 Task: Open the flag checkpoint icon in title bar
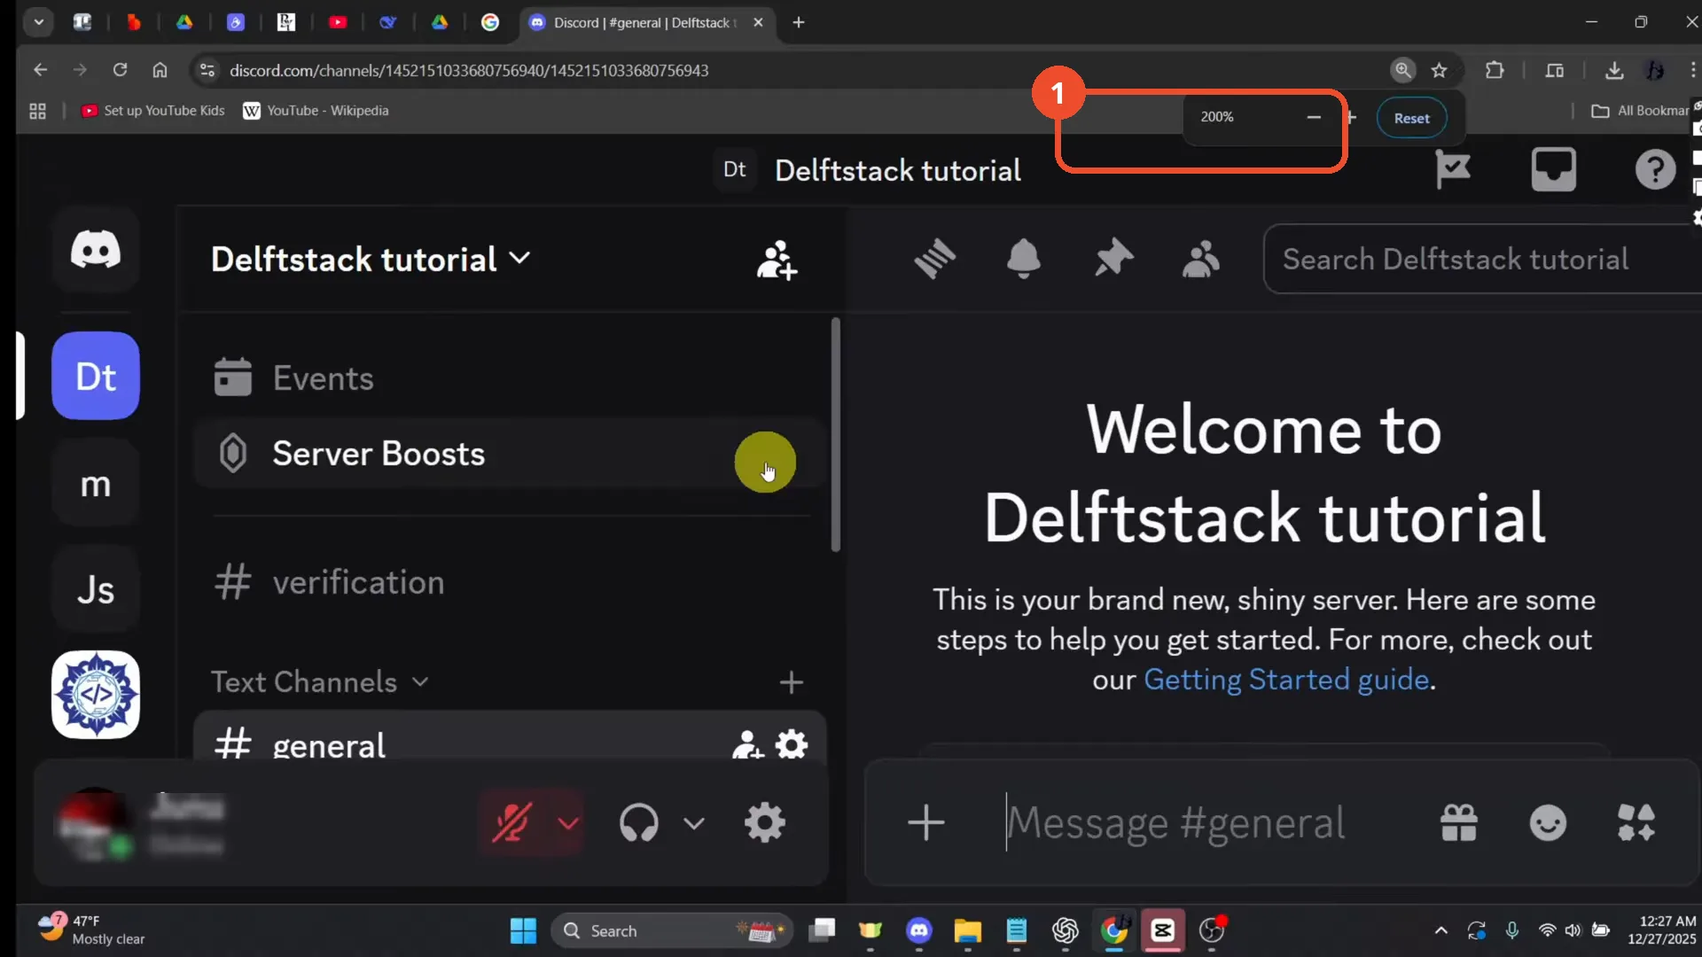tap(1453, 169)
